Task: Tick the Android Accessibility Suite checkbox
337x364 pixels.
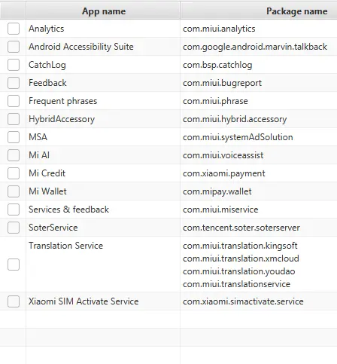Action: coord(14,47)
